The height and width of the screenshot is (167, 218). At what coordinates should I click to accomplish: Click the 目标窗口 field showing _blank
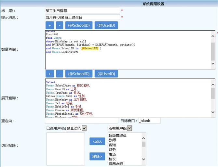[x=149, y=121]
